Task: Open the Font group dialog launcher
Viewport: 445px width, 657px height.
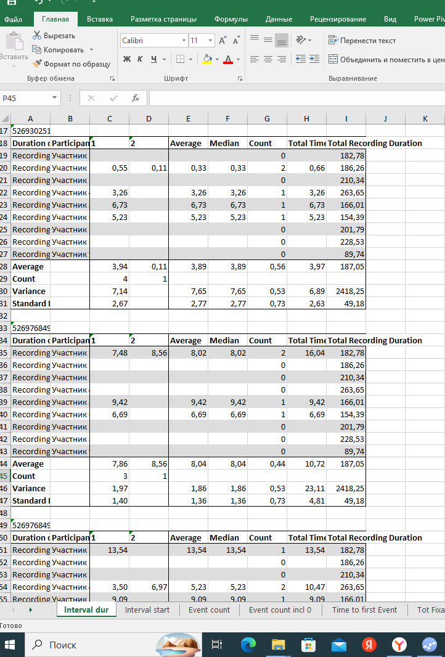Action: 240,78
